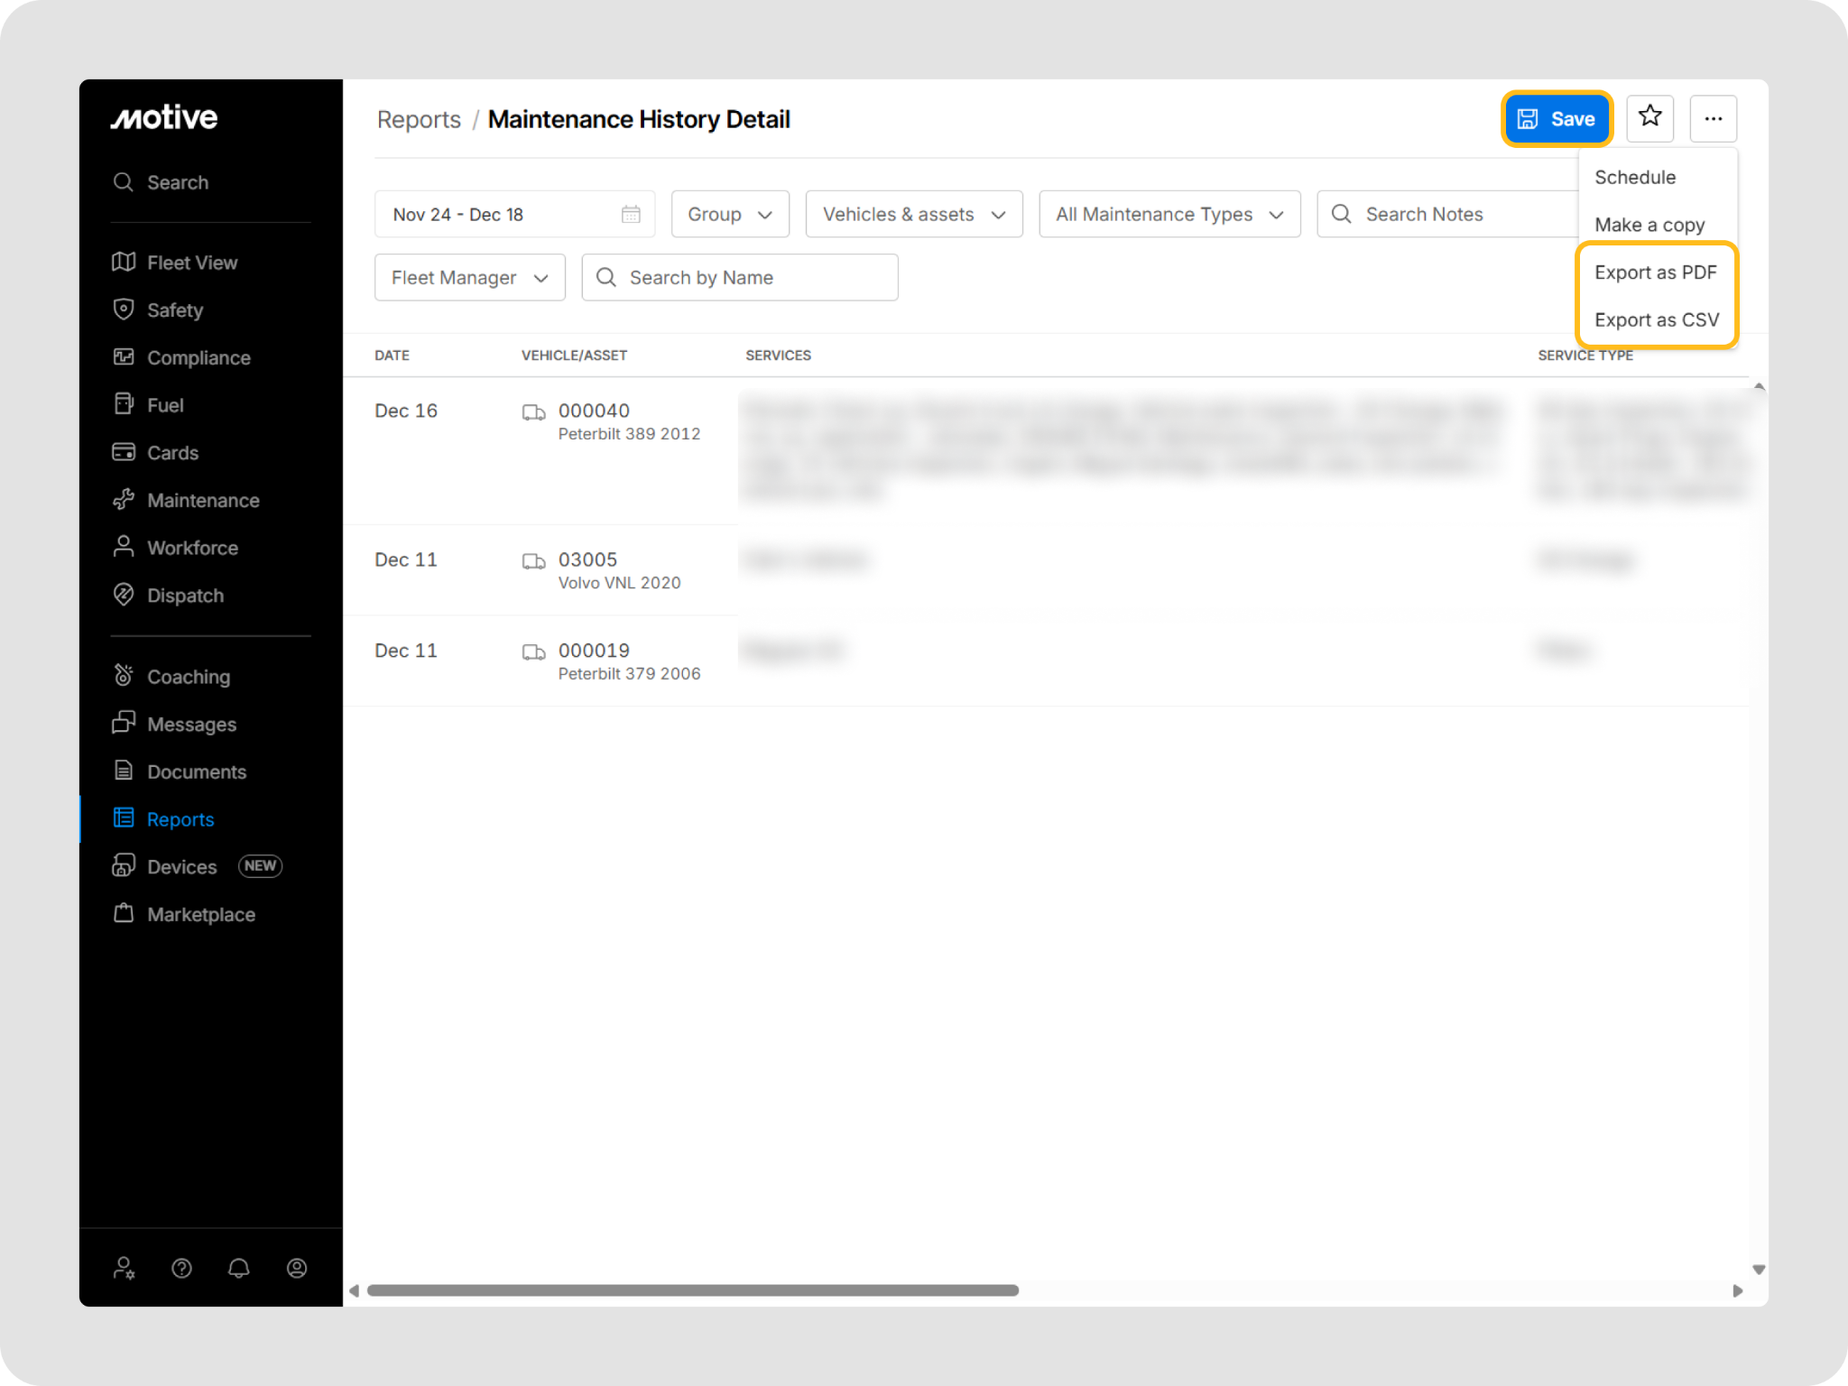Expand the Group dropdown

pyautogui.click(x=730, y=214)
